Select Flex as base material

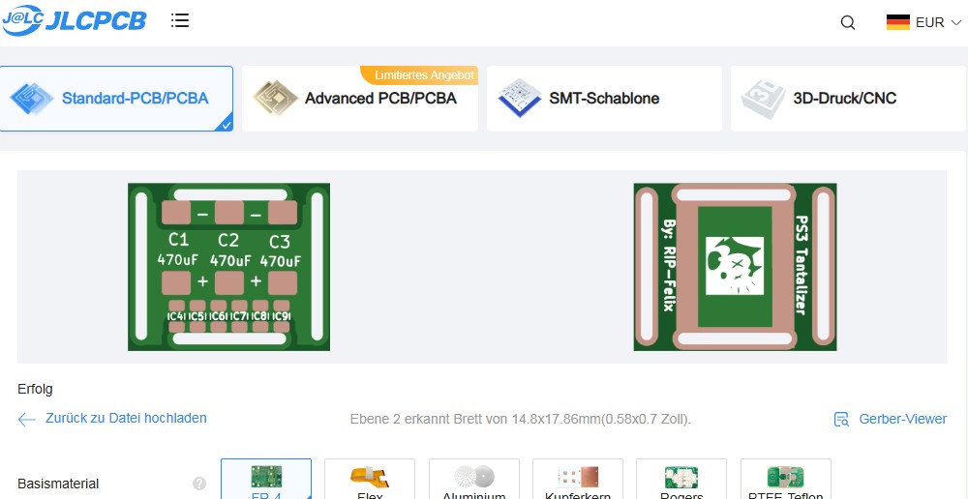[x=370, y=480]
